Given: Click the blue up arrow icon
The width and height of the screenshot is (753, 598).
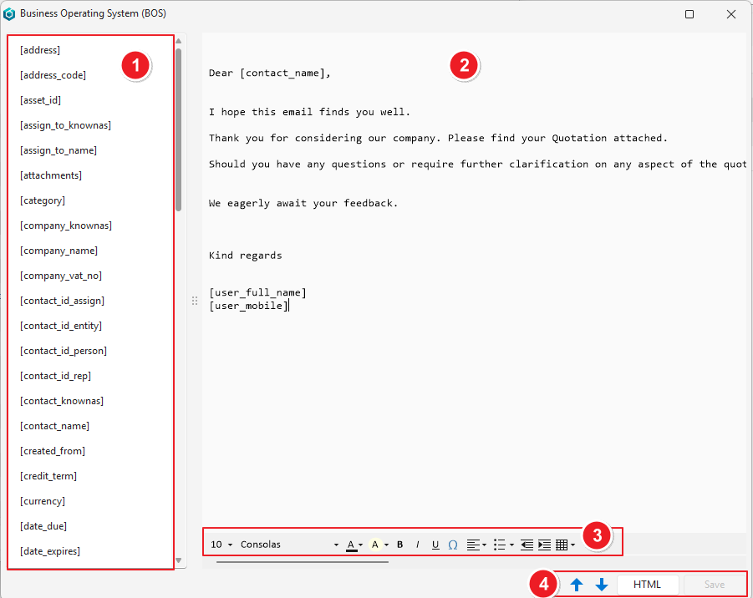Looking at the screenshot, I should [577, 585].
